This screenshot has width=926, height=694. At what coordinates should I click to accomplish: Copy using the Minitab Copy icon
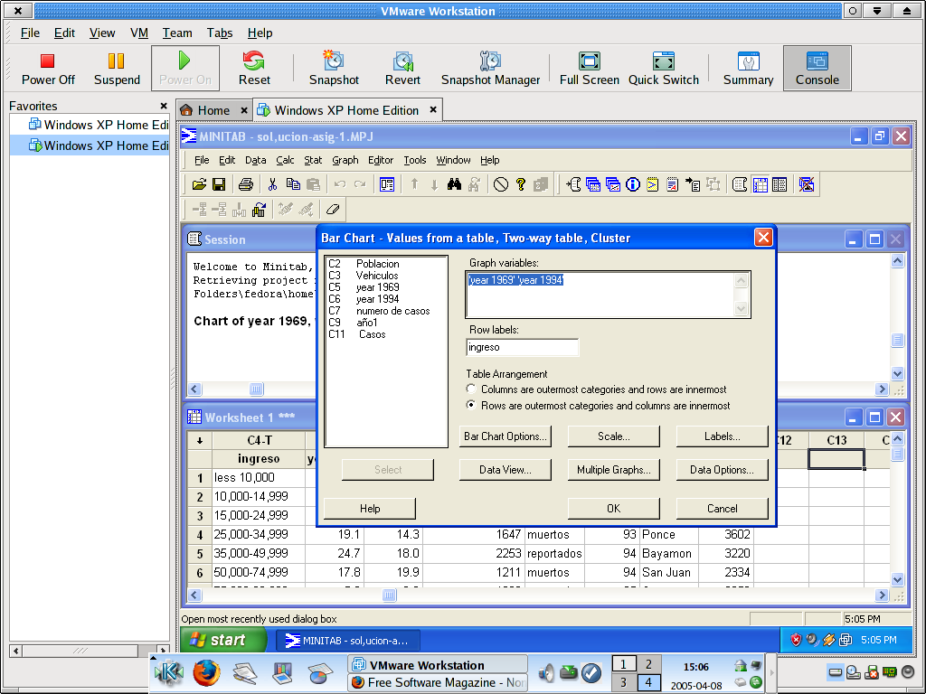click(293, 184)
